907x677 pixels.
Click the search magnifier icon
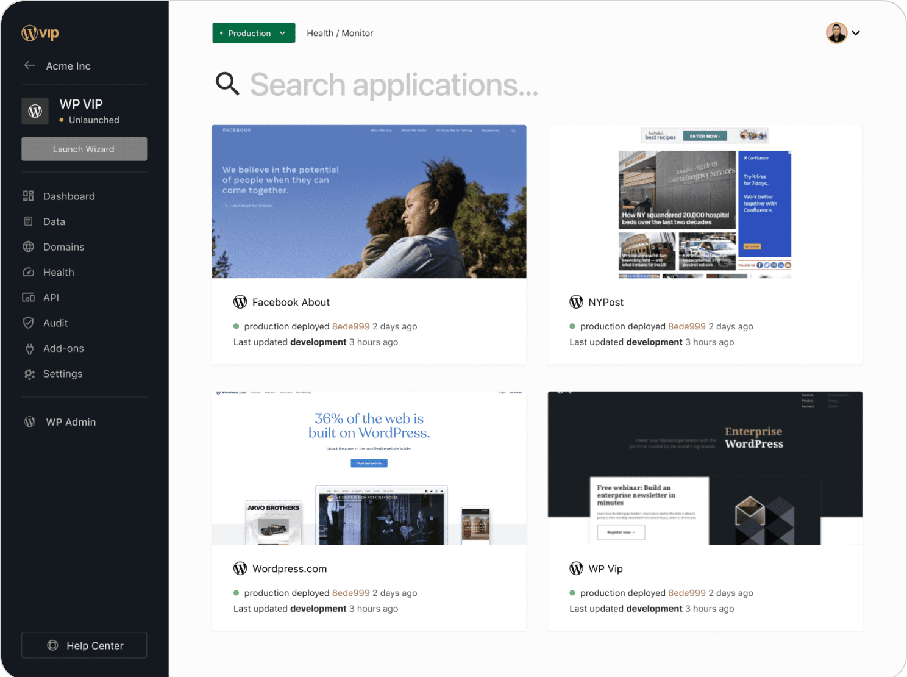[227, 84]
